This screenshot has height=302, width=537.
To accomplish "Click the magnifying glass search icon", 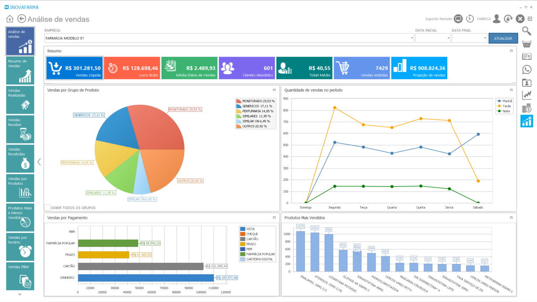I will pos(527,31).
